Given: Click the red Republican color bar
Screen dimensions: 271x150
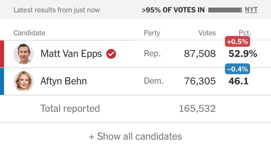Looking at the screenshot, I should coord(2,54).
